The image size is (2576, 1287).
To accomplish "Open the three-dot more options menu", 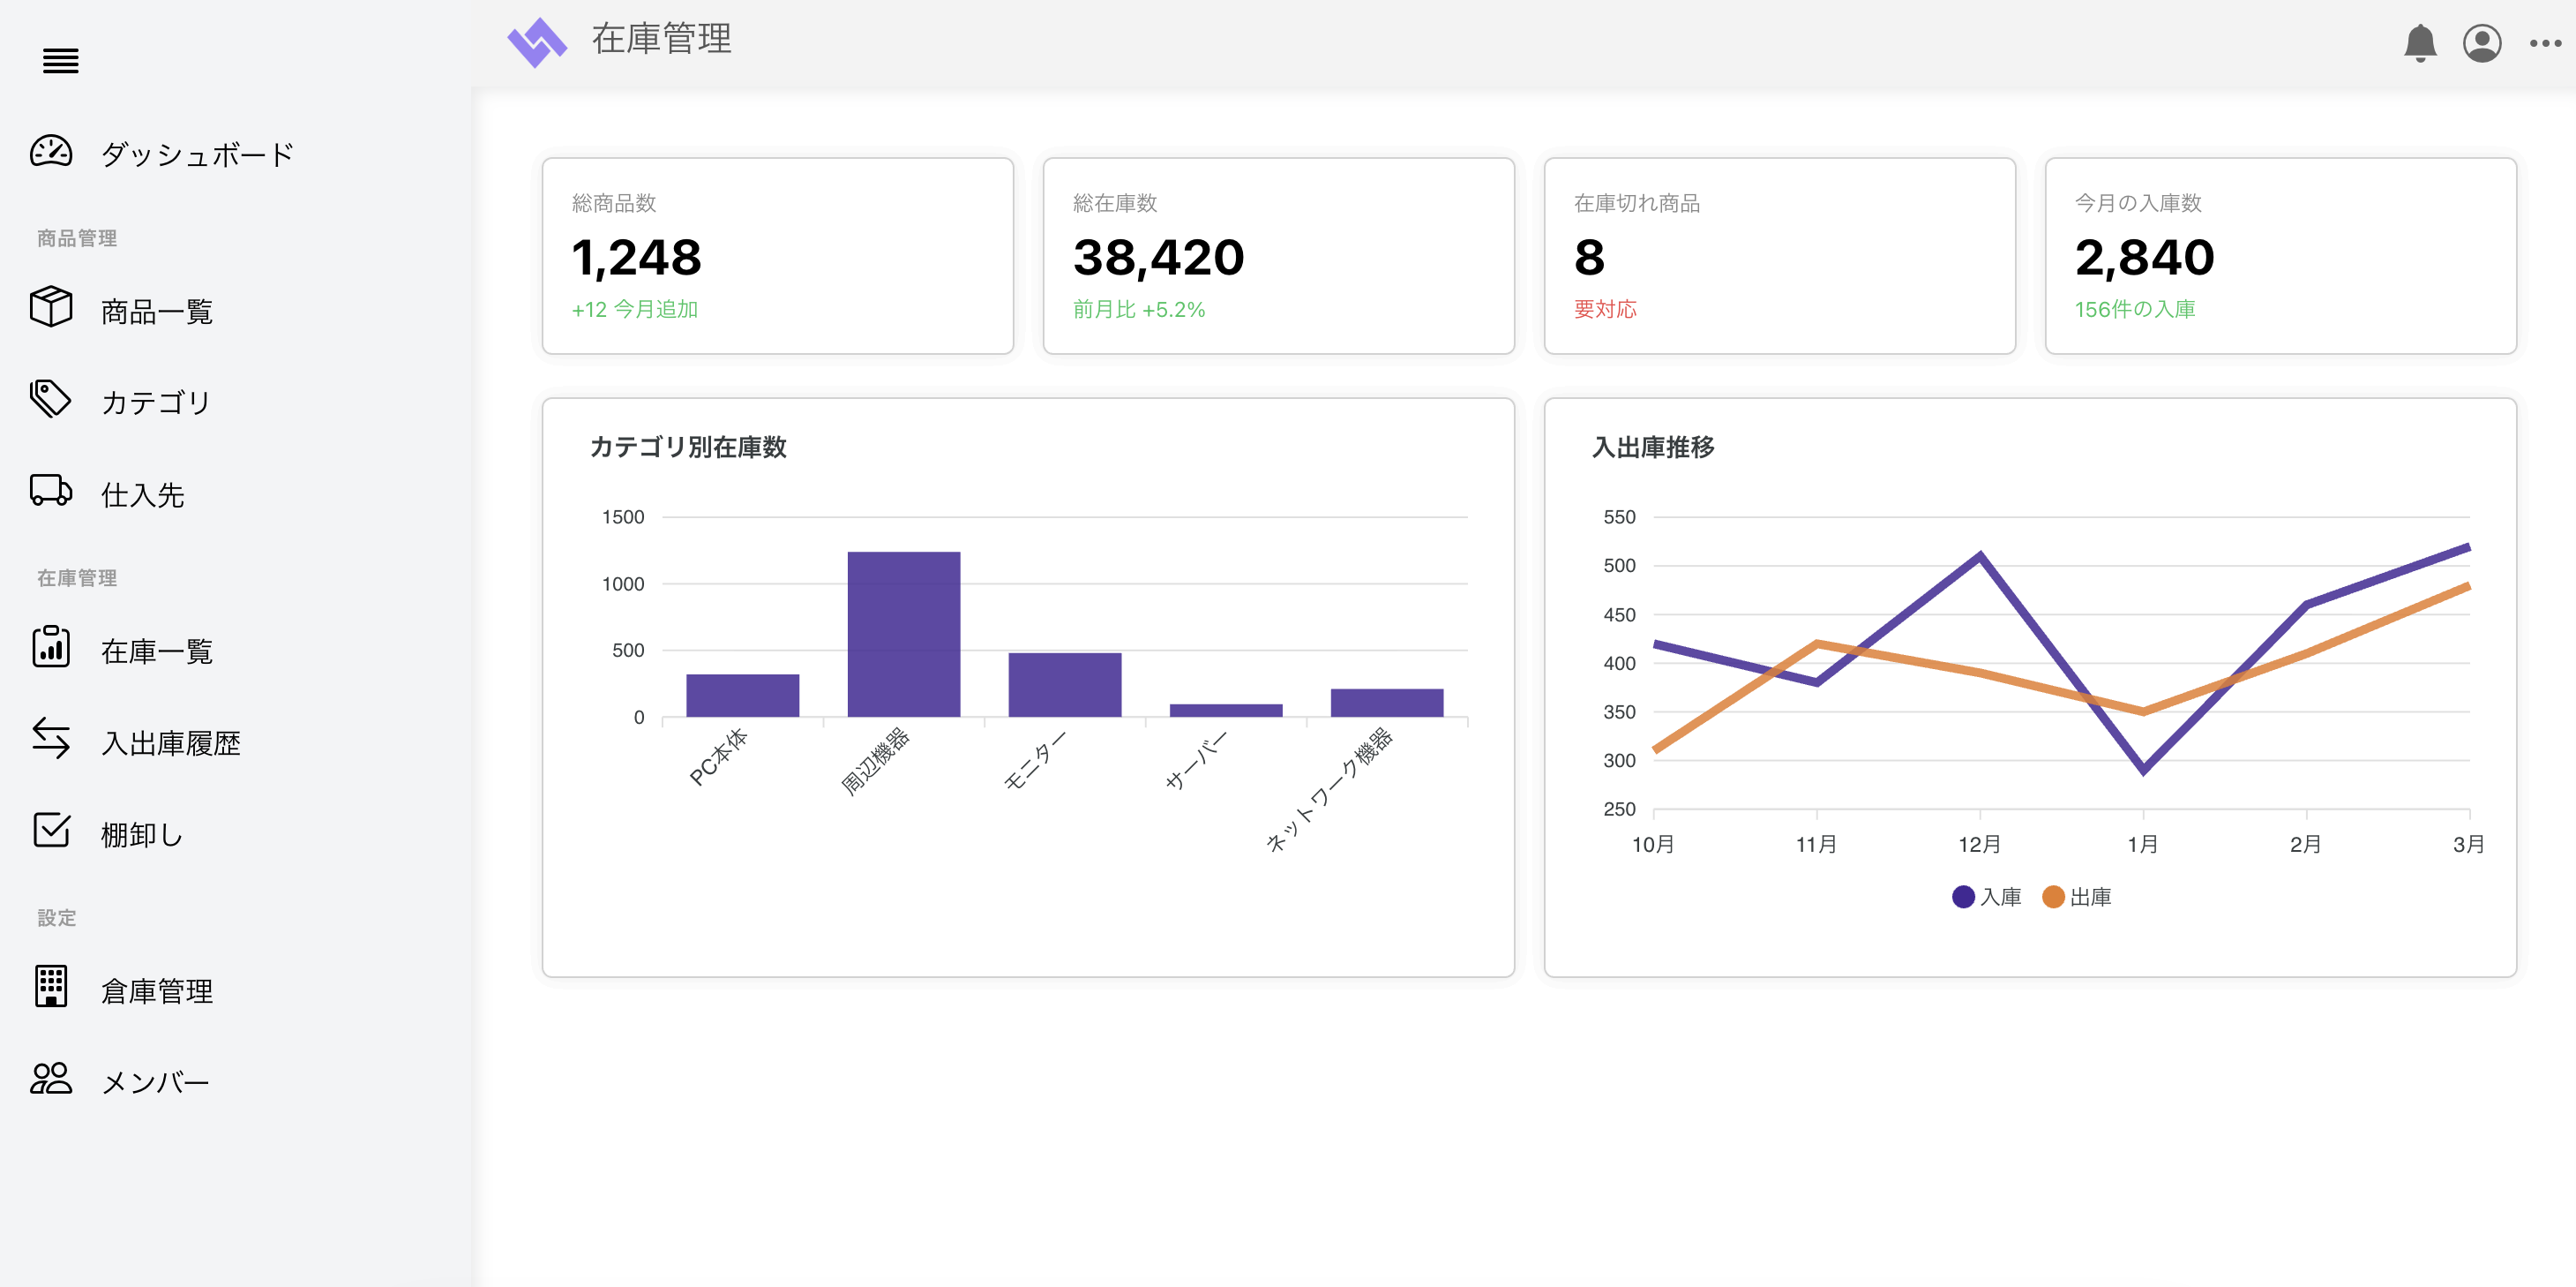I will point(2544,43).
